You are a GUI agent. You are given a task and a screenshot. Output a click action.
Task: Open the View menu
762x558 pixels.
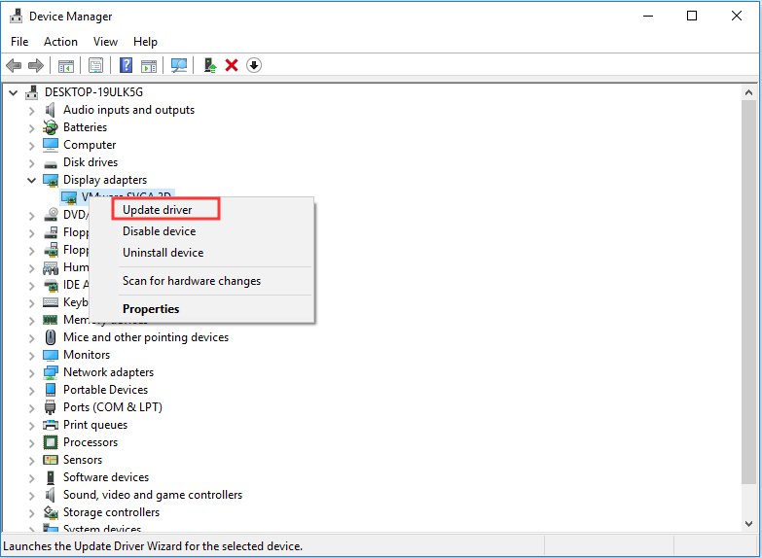click(x=105, y=42)
